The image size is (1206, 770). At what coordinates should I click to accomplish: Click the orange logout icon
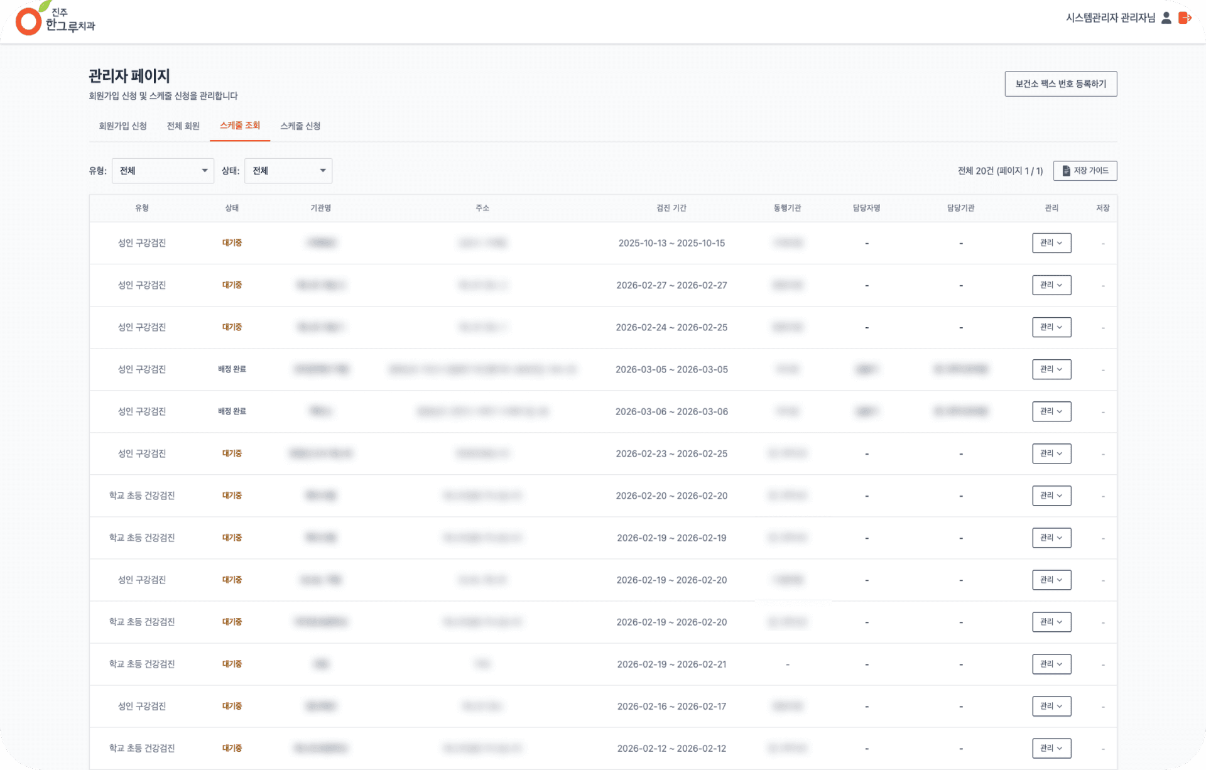(x=1185, y=18)
